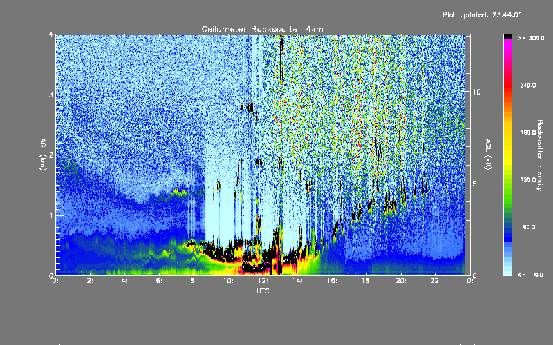The width and height of the screenshot is (553, 345).
Task: Click the "4" km altitude tick label
Action: 51,34
